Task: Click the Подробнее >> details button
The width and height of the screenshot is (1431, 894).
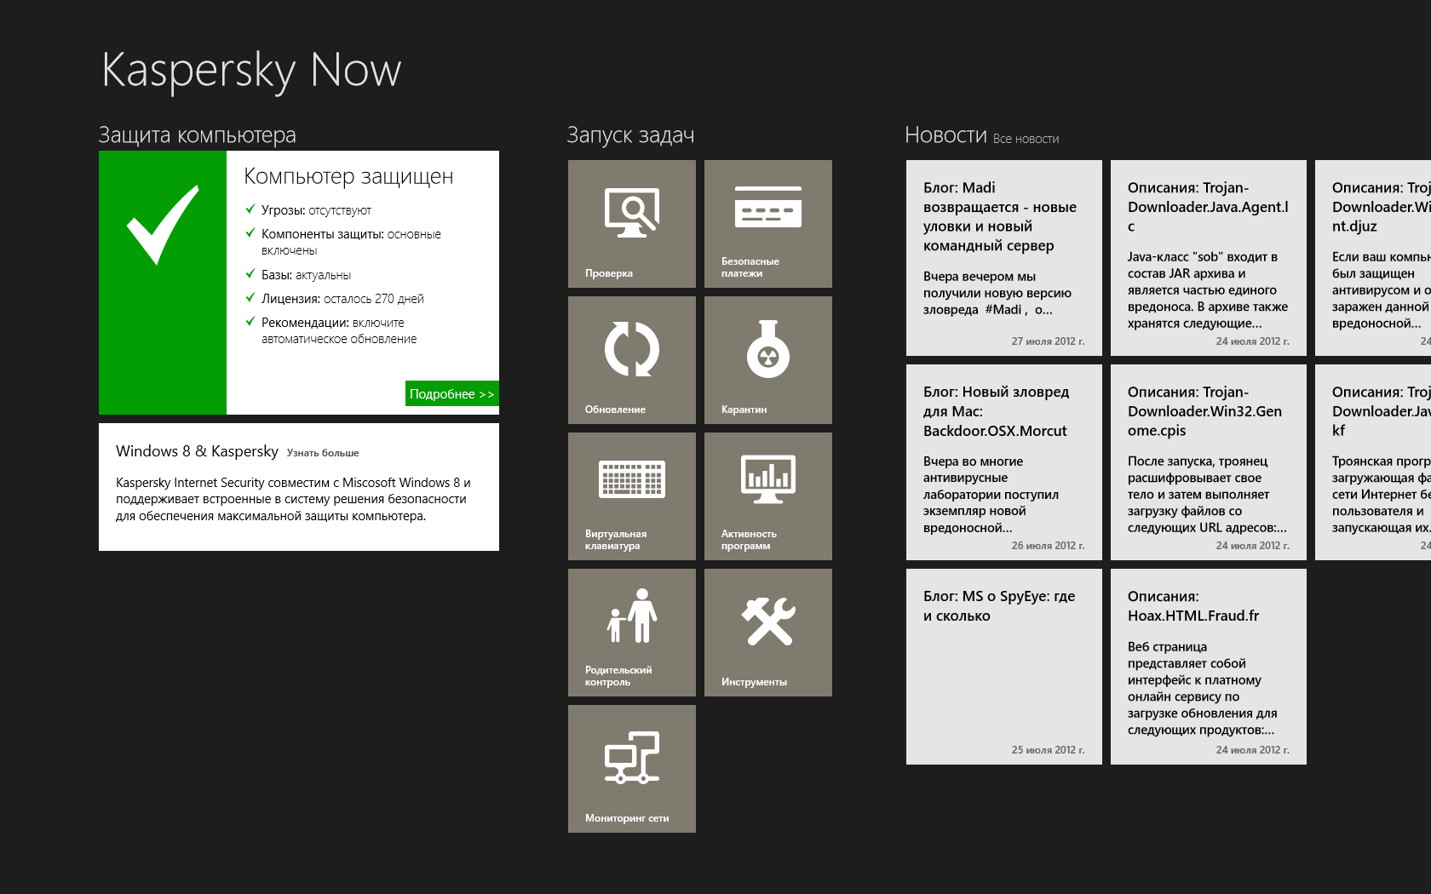Action: click(x=451, y=393)
